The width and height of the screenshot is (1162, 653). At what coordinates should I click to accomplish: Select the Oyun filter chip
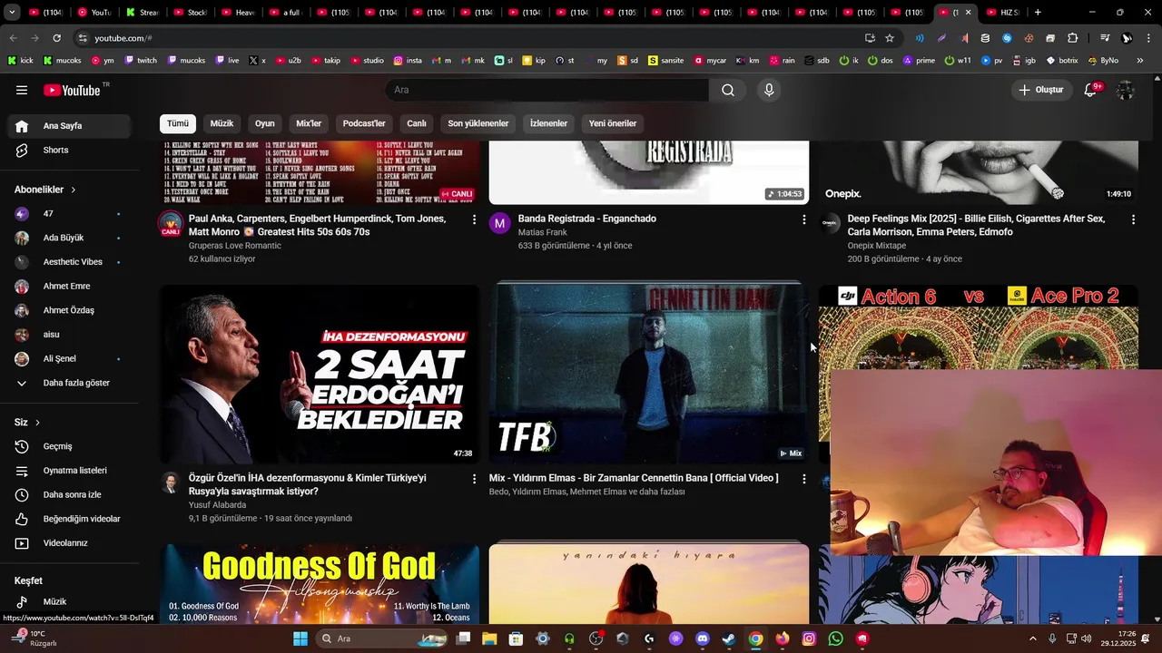click(x=264, y=123)
